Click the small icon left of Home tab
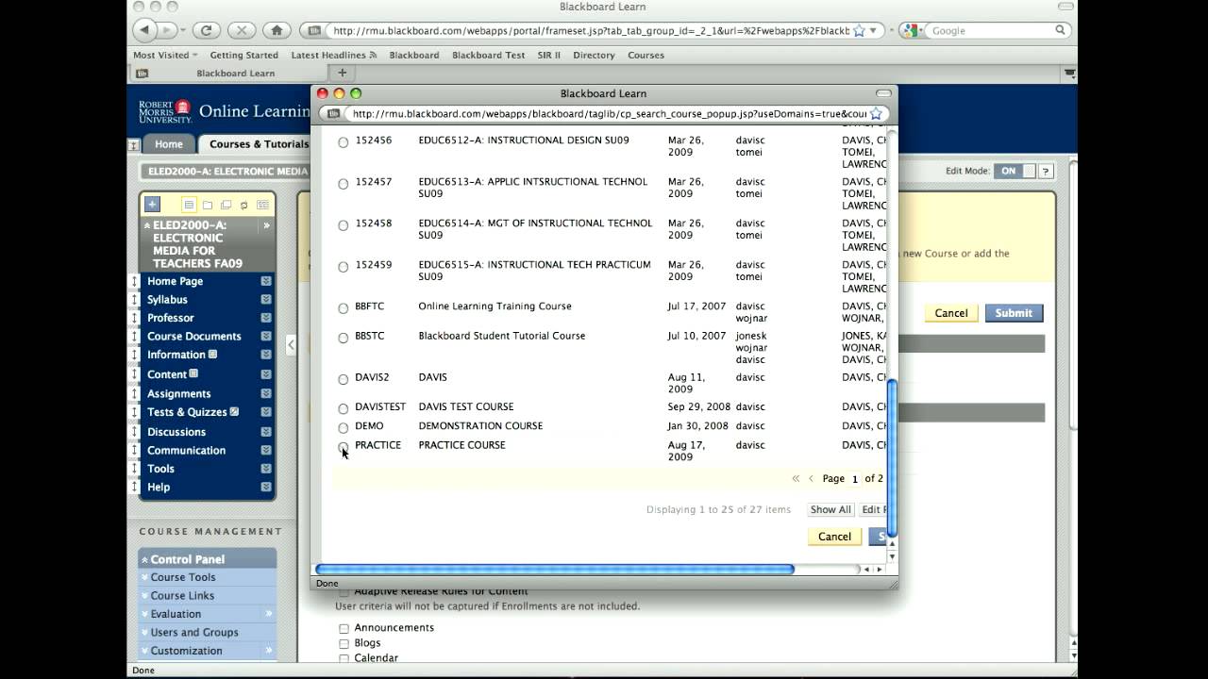The height and width of the screenshot is (679, 1208). coord(133,144)
